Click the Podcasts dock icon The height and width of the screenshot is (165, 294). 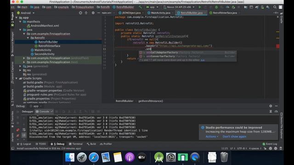pyautogui.click(x=130, y=157)
